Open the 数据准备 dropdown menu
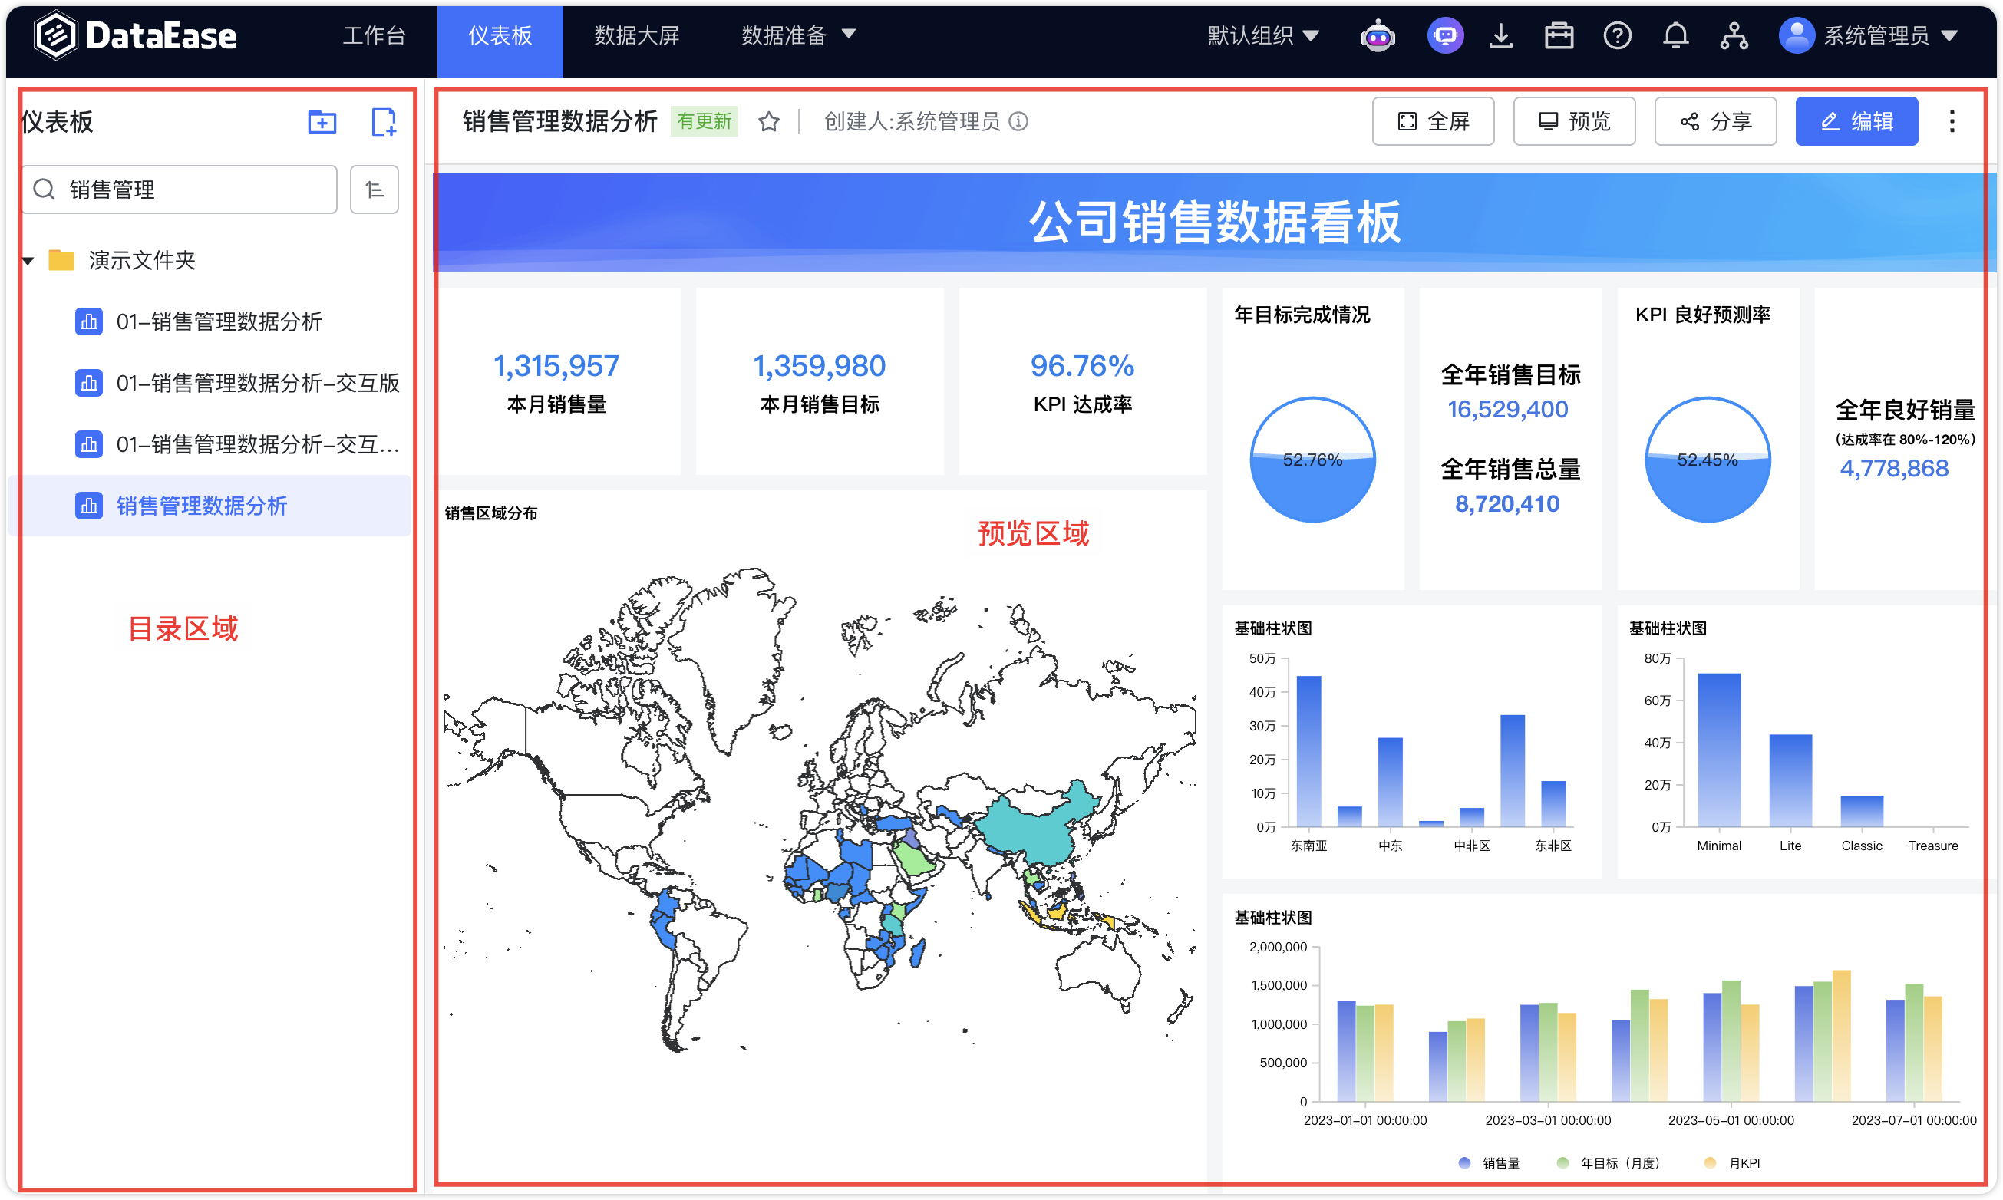 [797, 35]
